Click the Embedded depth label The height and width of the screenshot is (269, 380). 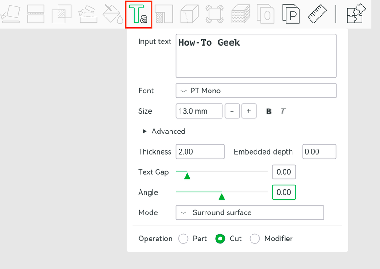click(263, 152)
